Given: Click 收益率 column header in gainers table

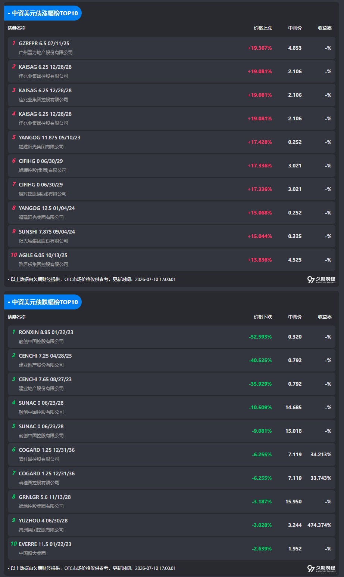Looking at the screenshot, I should (x=325, y=28).
